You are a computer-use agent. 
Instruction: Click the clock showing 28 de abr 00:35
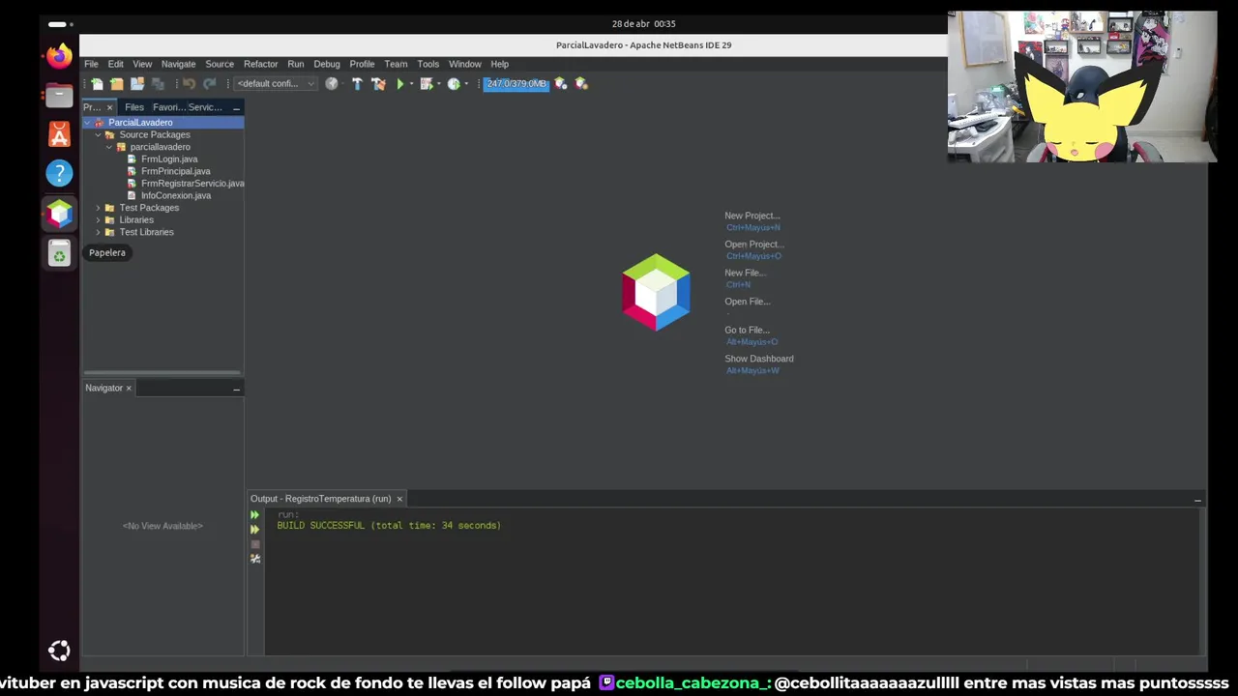[643, 23]
